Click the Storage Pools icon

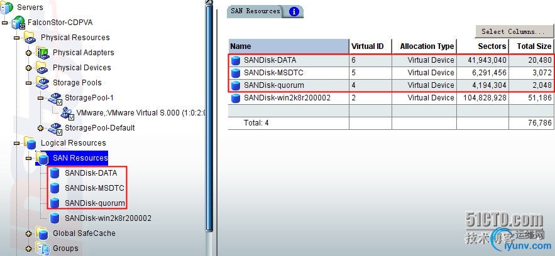point(43,83)
